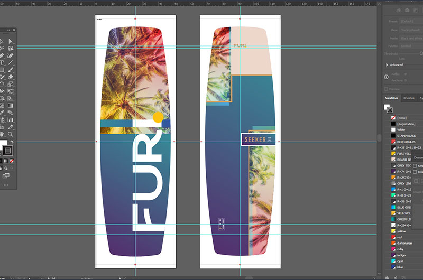Image resolution: width=423 pixels, height=280 pixels.
Task: Select the Slice tool
Action: (x=10, y=127)
